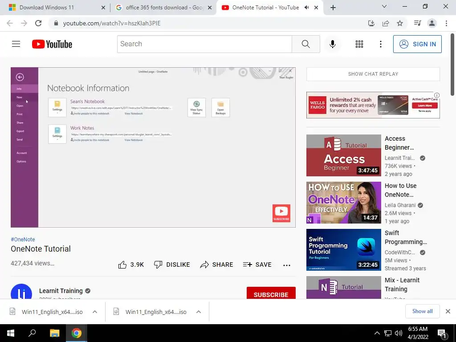The width and height of the screenshot is (456, 342).
Task: Show hidden system tray icons
Action: coord(377,333)
